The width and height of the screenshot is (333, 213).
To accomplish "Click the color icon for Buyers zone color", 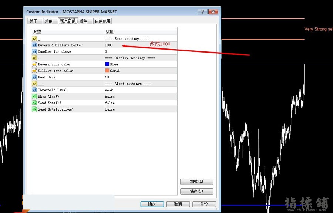I will [34, 64].
